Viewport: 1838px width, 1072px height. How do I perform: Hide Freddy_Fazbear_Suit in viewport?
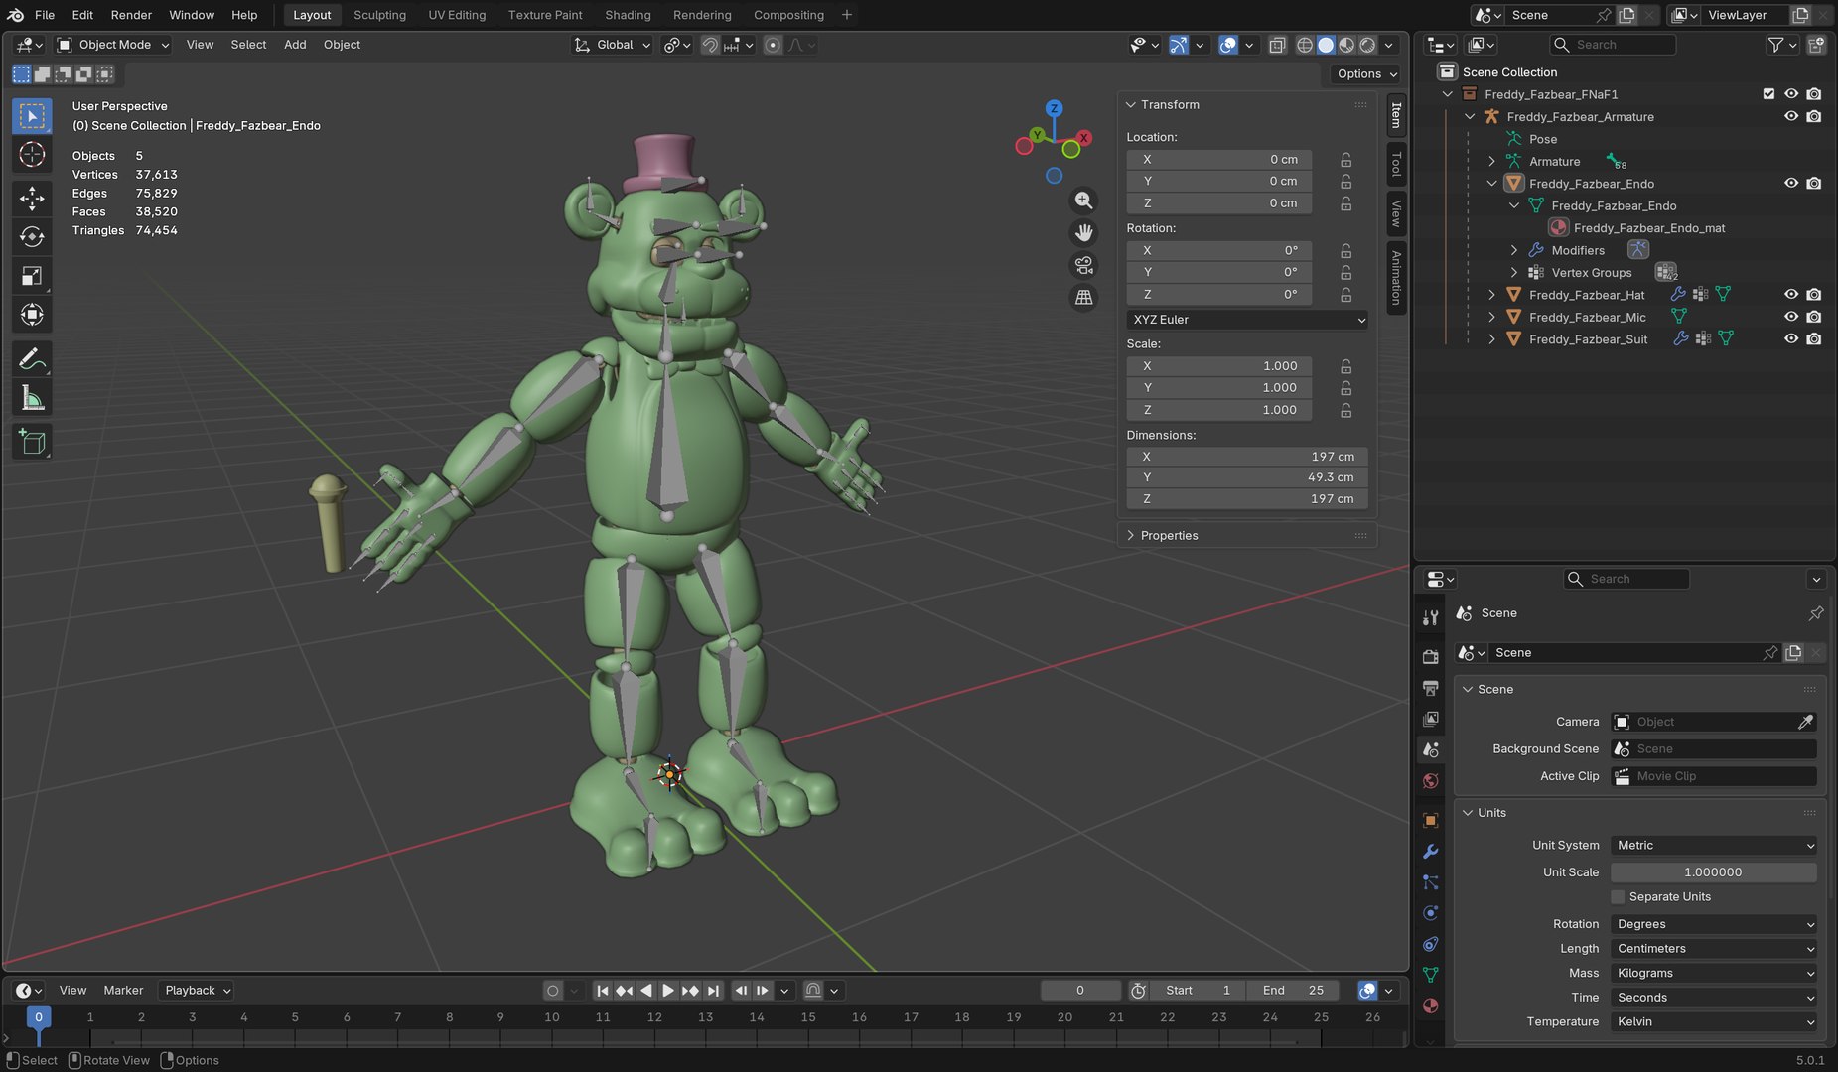pyautogui.click(x=1791, y=338)
